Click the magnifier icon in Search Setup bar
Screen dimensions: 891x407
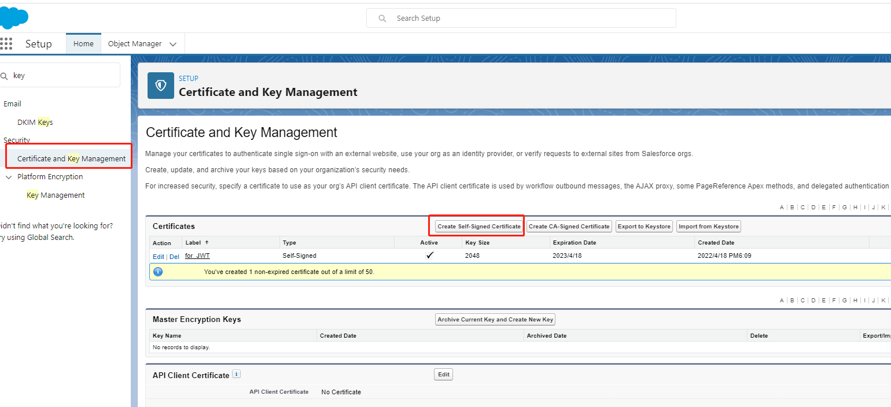click(382, 18)
